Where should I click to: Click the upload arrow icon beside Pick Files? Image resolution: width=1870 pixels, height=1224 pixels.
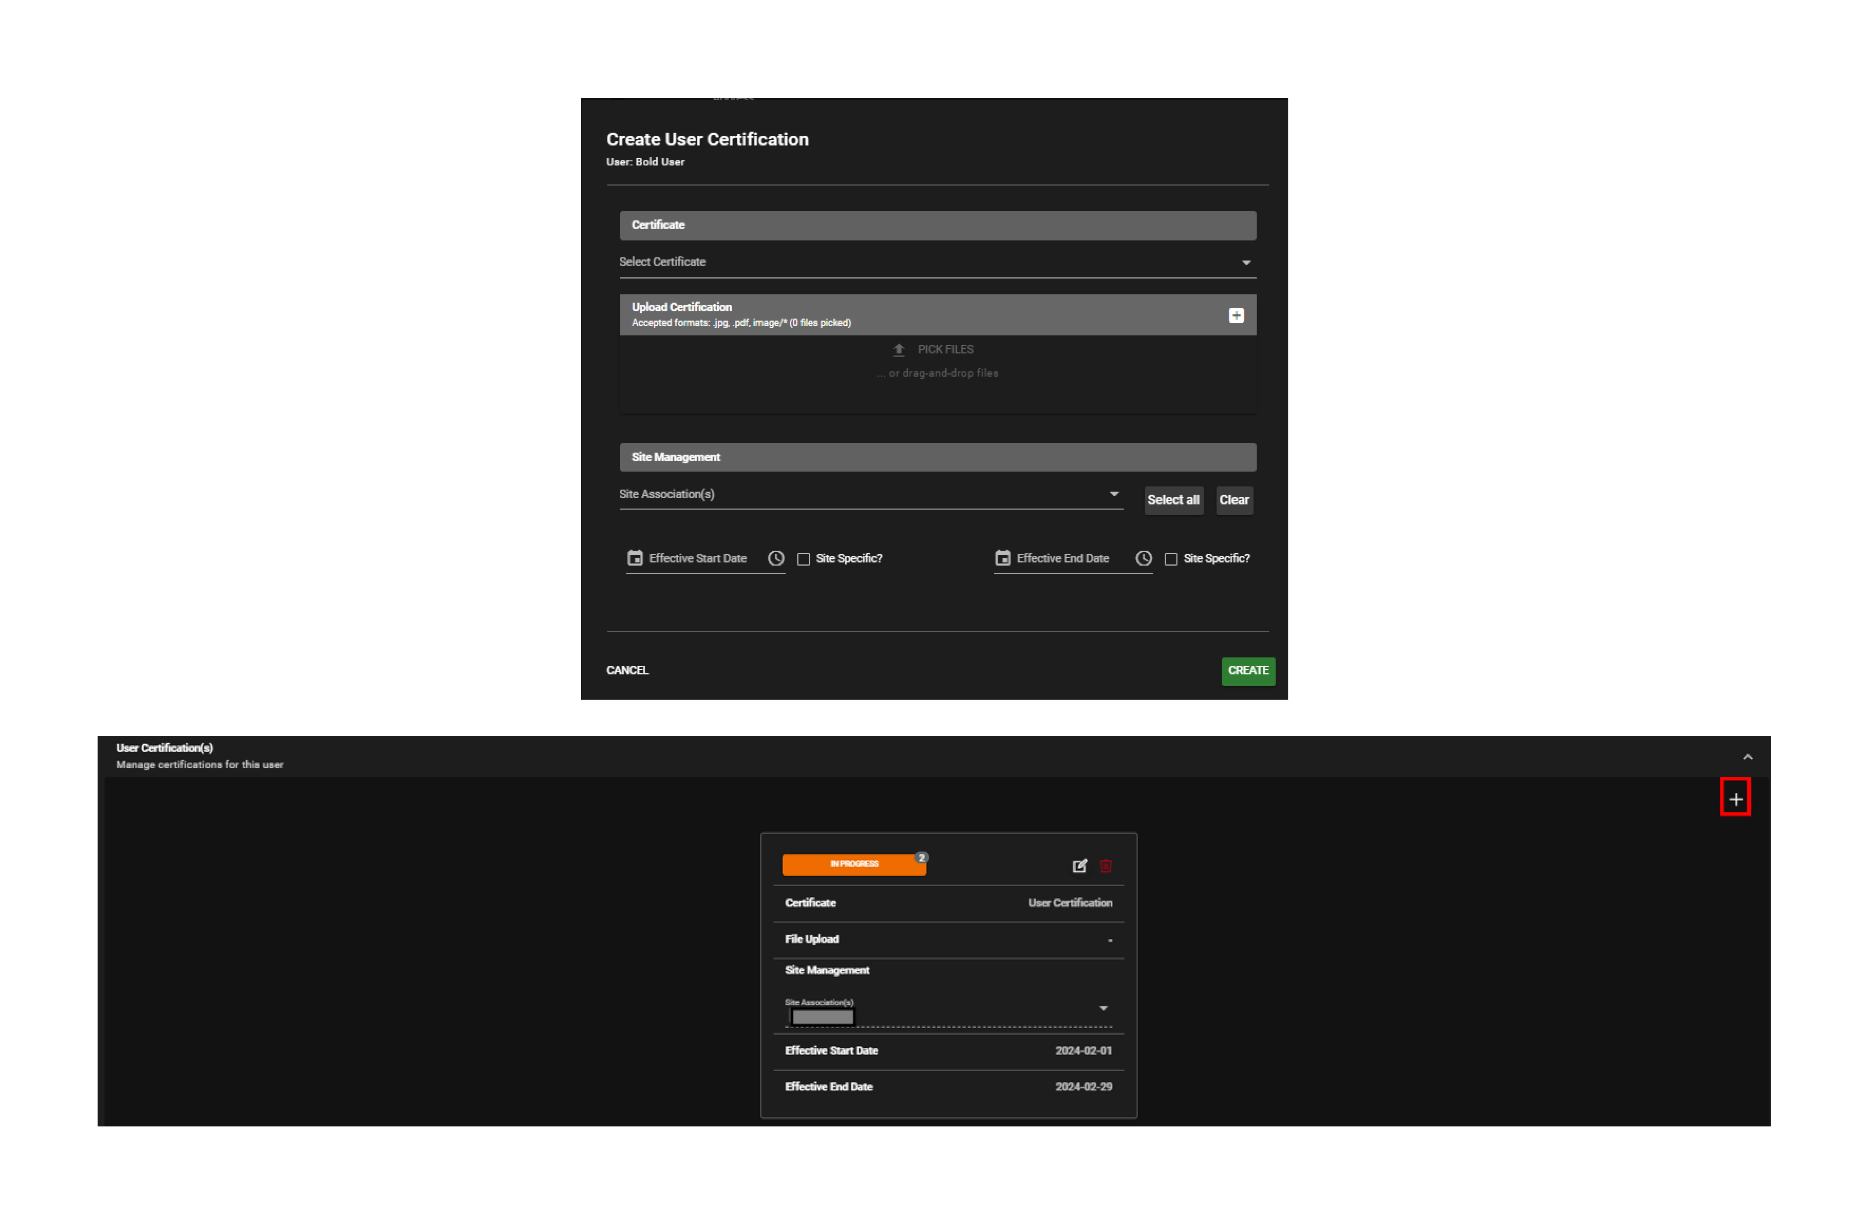(x=899, y=349)
